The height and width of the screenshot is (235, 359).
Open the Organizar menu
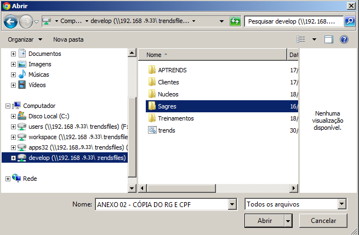[x=25, y=39]
